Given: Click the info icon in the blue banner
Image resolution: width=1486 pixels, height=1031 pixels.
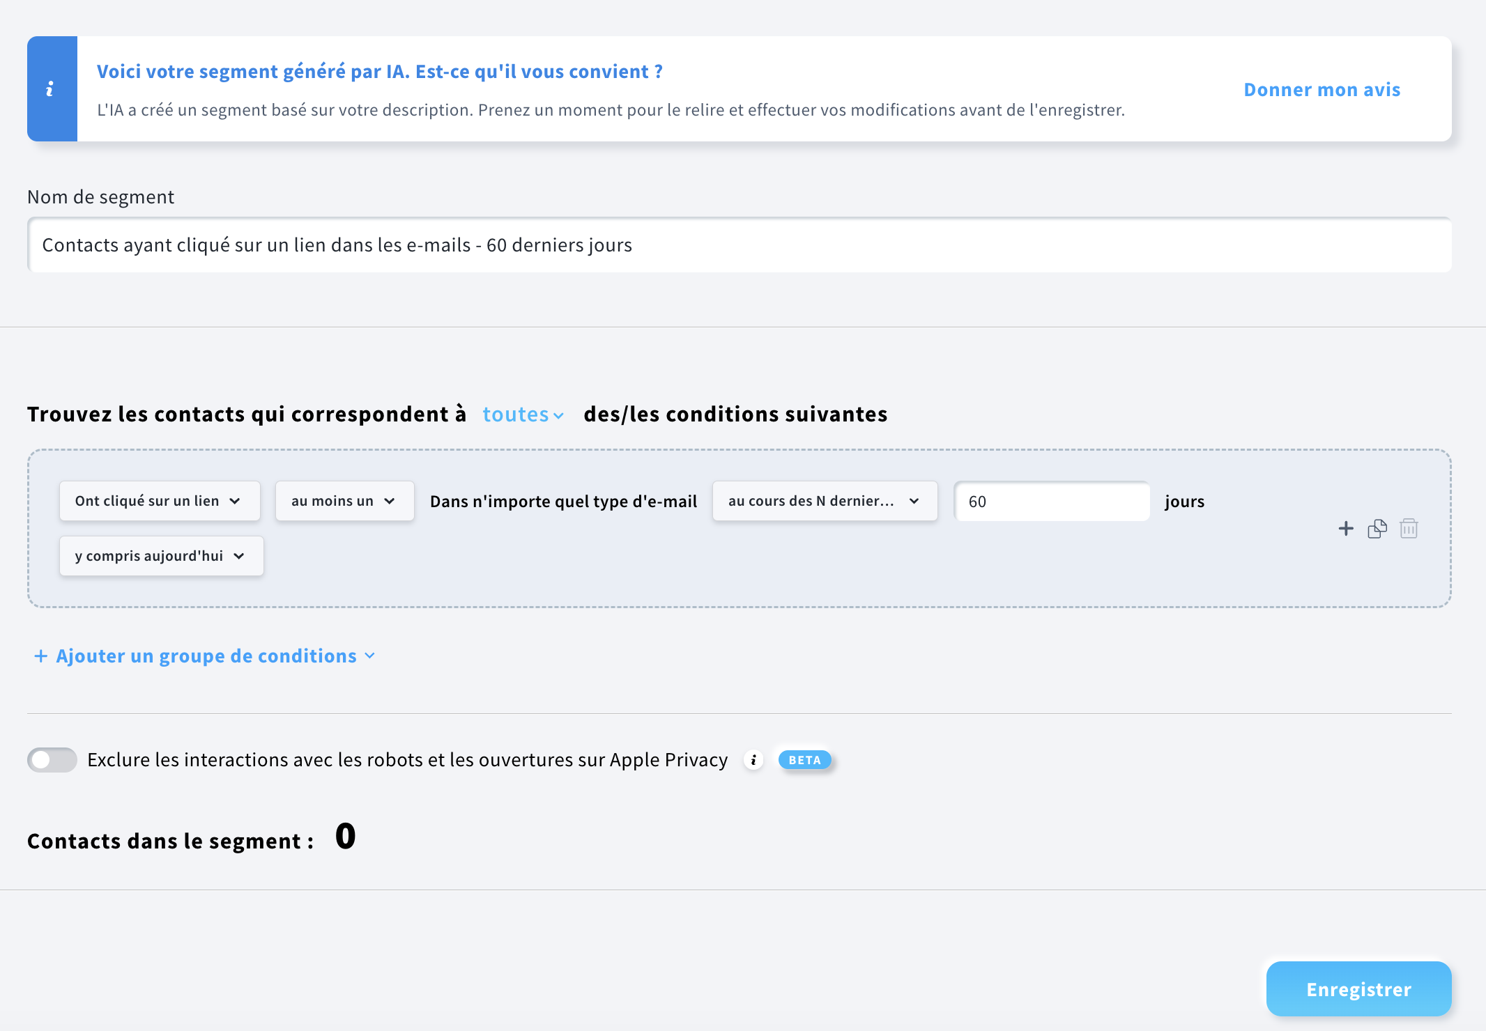Looking at the screenshot, I should click(50, 89).
